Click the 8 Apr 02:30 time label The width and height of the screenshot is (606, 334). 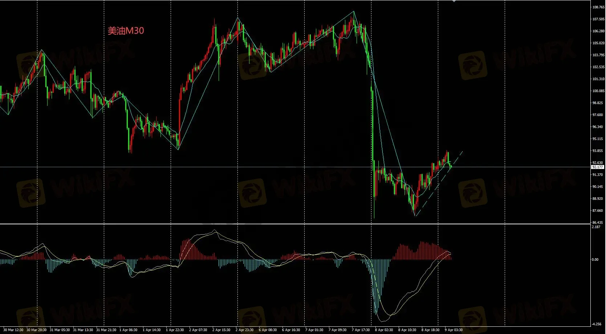[384, 330]
